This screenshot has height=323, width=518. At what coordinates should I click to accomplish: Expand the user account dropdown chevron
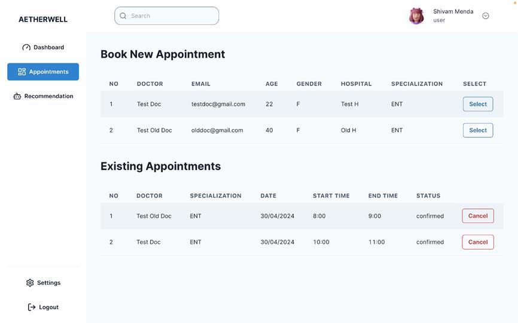click(486, 16)
